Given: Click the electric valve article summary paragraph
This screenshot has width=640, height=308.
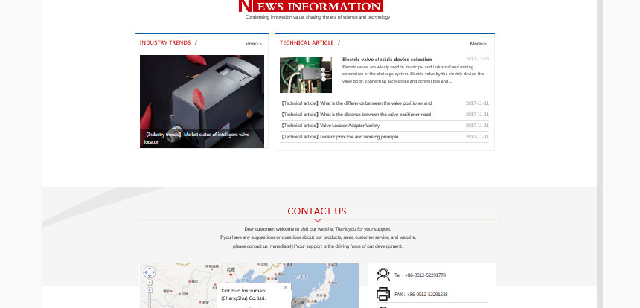Looking at the screenshot, I should (413, 74).
